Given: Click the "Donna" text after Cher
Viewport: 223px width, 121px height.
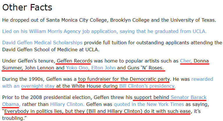Looking at the screenshot, I should [x=201, y=61].
